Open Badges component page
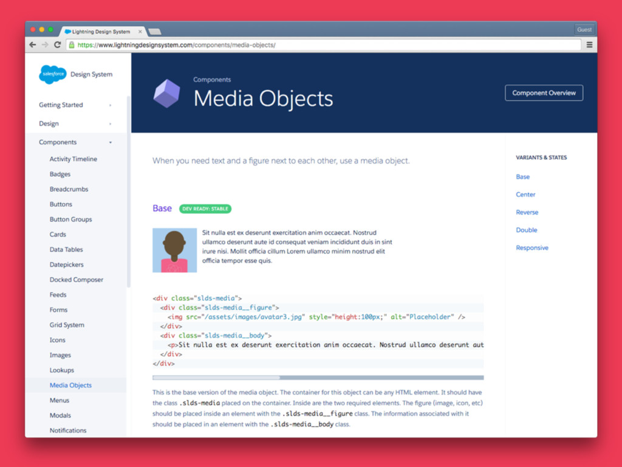This screenshot has width=622, height=467. [x=60, y=174]
